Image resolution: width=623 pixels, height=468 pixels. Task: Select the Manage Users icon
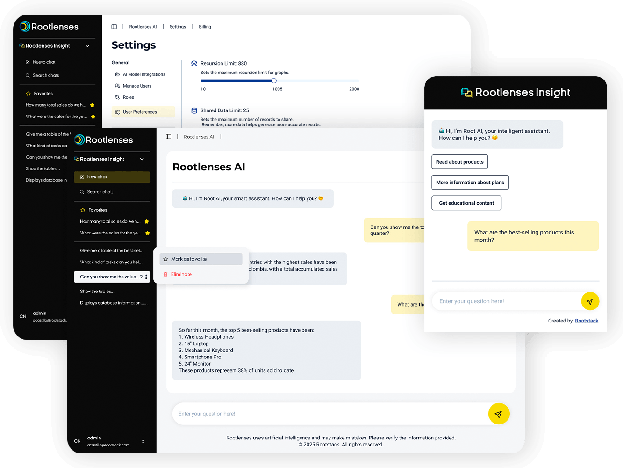pyautogui.click(x=117, y=86)
